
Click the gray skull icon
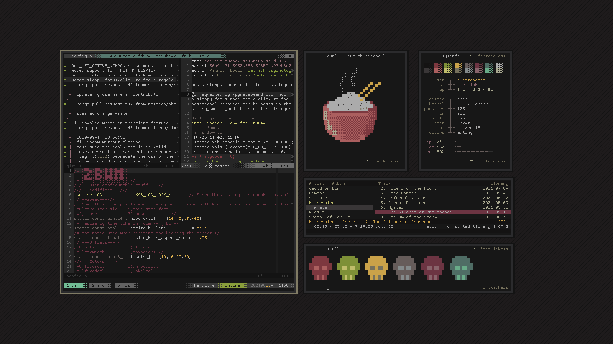[405, 268]
